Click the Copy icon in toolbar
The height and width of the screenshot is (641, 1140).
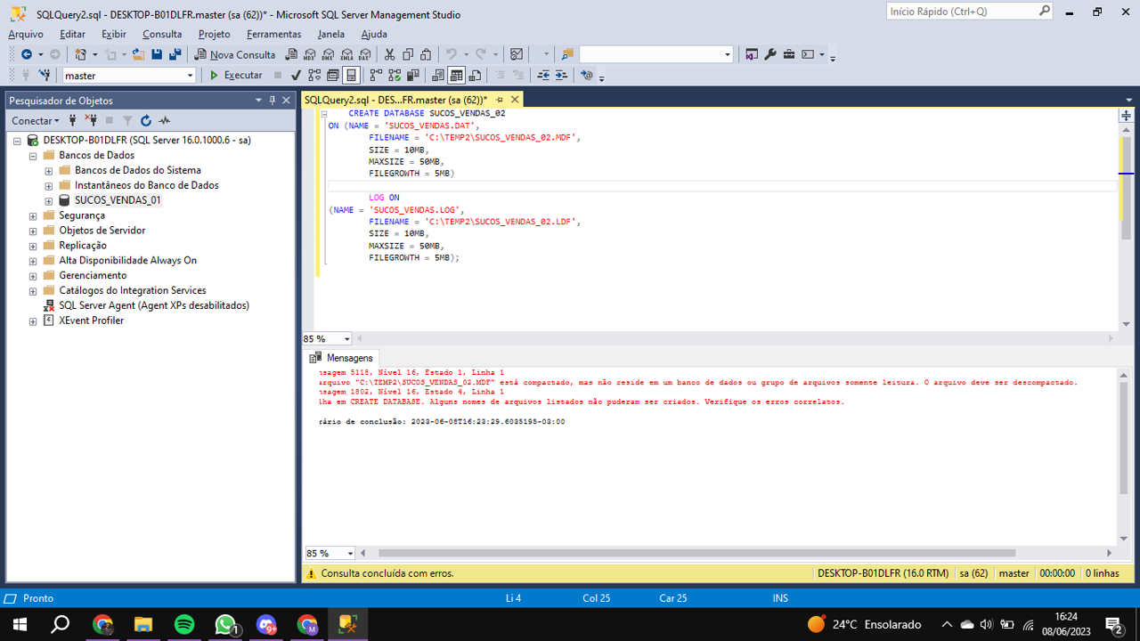[x=408, y=54]
